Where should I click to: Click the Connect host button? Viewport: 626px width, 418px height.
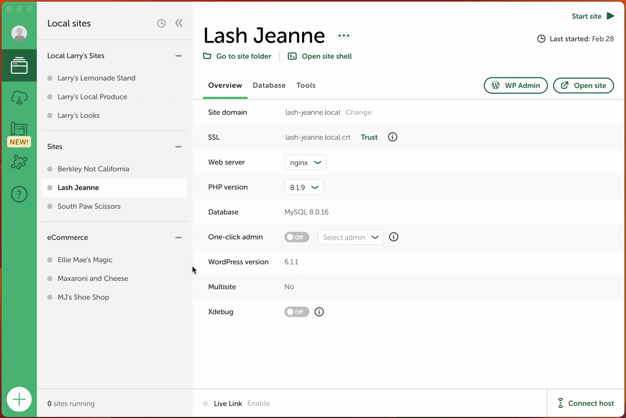(586, 403)
